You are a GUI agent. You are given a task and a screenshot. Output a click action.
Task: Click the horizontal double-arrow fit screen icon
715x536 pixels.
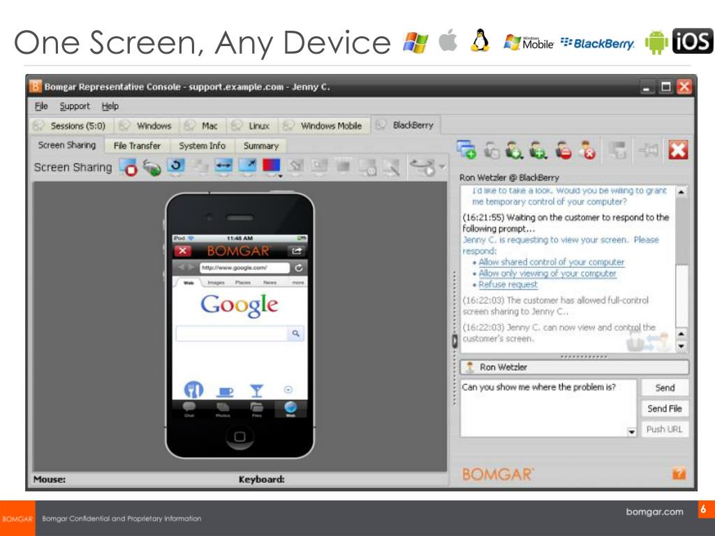223,166
